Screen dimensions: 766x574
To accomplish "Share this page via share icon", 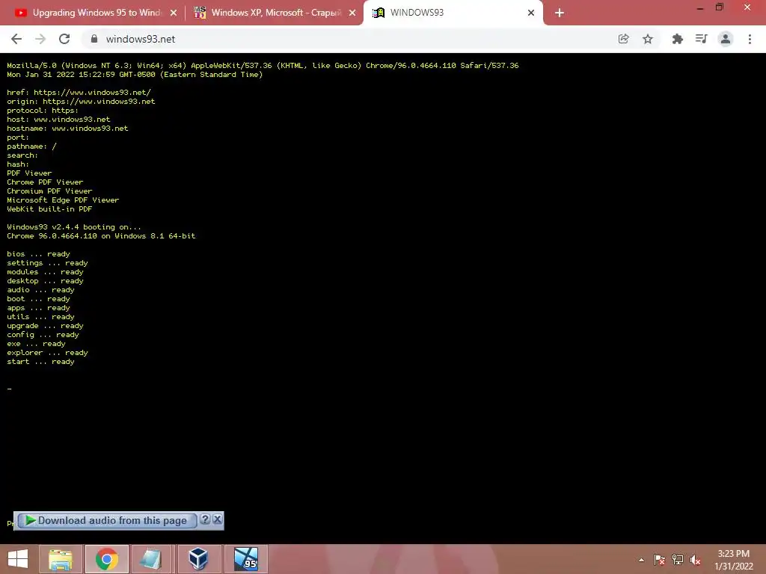I will point(623,39).
